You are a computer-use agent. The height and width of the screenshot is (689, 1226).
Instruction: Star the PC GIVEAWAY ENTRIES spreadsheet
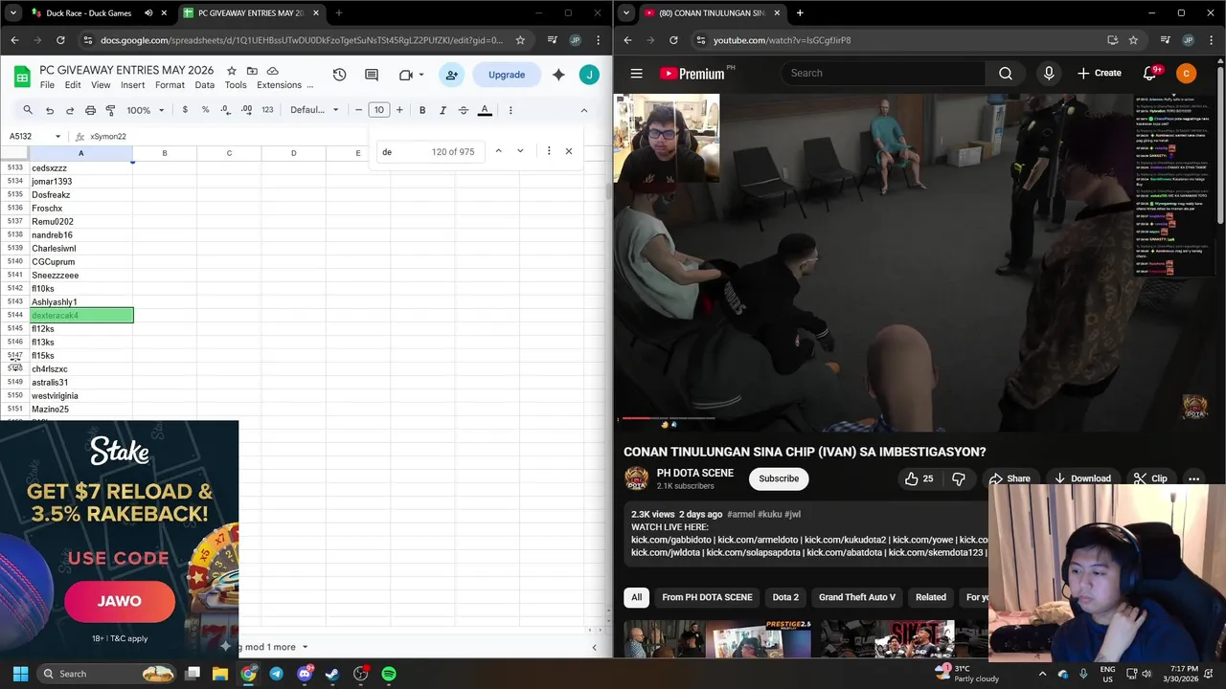231,71
